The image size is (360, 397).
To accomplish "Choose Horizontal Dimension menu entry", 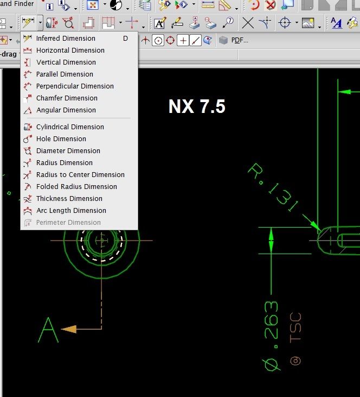I will click(x=79, y=51).
